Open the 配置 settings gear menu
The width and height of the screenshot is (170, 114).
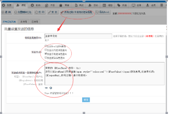pyautogui.click(x=7, y=5)
